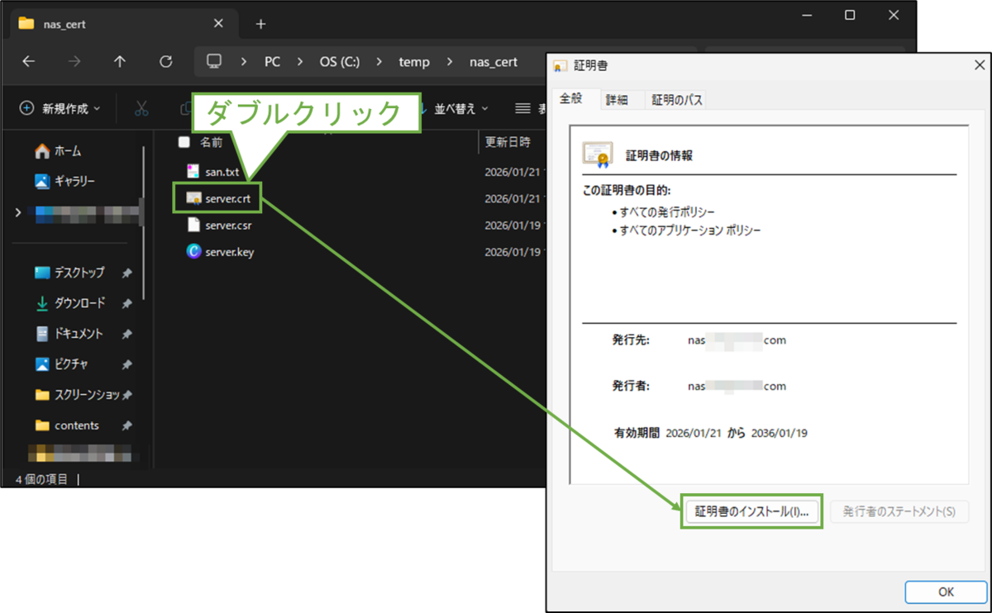Screen dimensions: 992x613
Task: Click pin icon next to ダウンロード
Action: point(126,304)
